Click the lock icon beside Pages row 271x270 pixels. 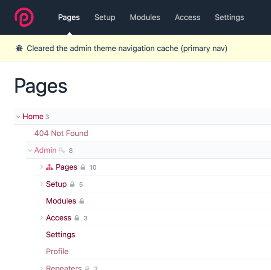(83, 167)
